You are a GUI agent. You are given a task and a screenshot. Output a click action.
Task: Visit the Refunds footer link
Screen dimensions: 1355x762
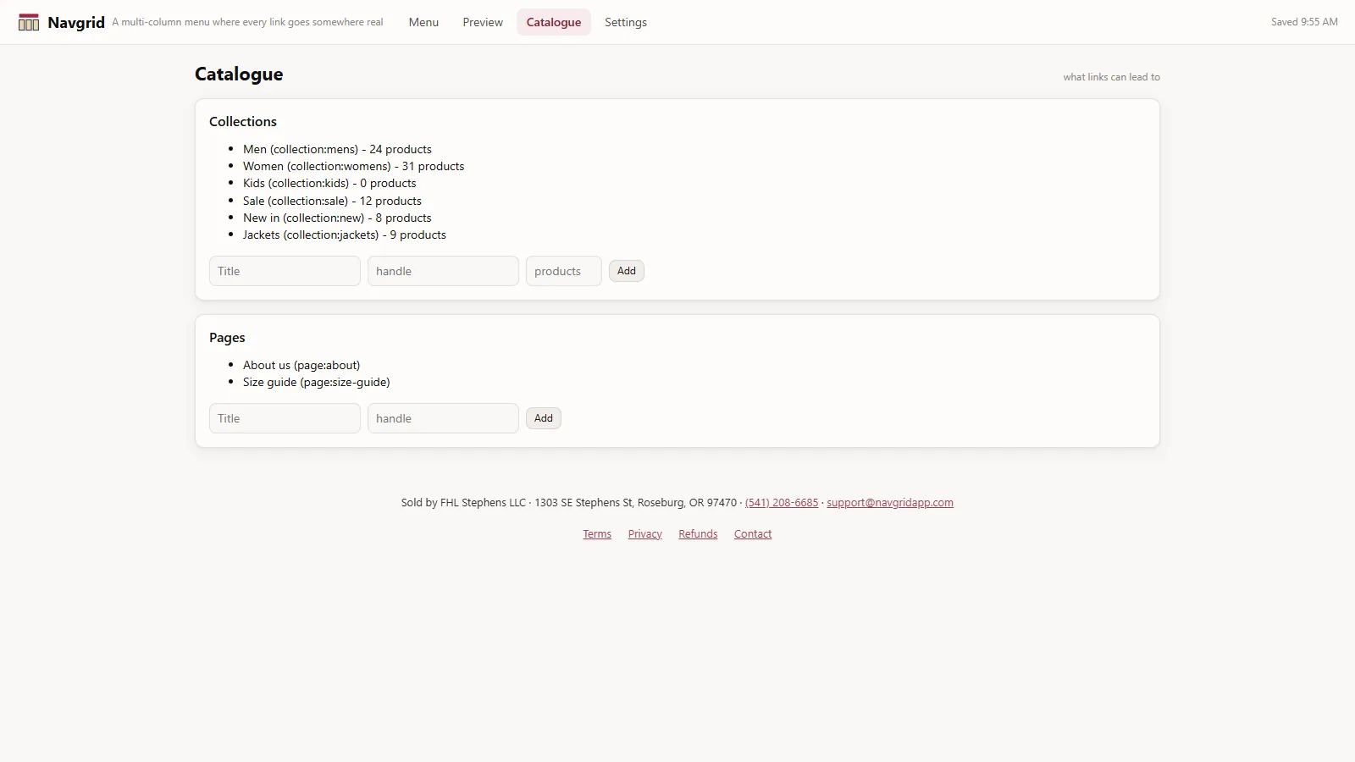[x=698, y=533]
